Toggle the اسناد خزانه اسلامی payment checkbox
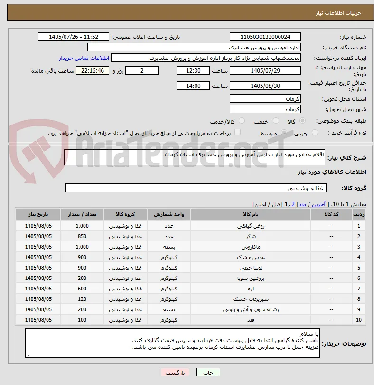This screenshot has height=385, width=374. [237, 132]
